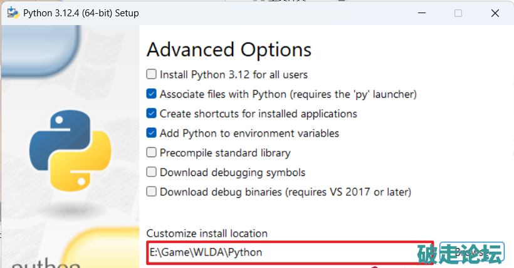Click the Python installer icon in title bar

tap(12, 13)
